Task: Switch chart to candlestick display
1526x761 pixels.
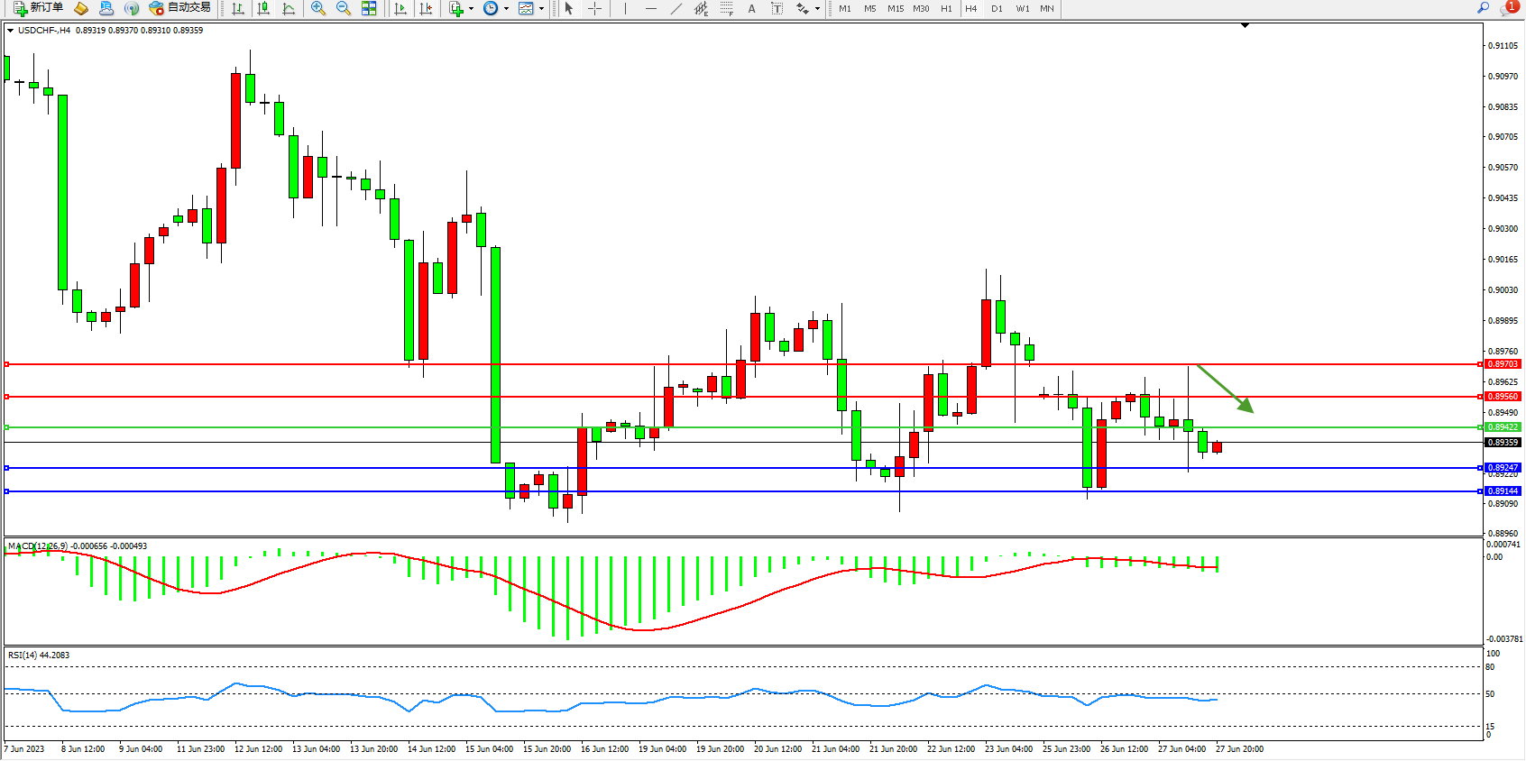Action: (263, 9)
